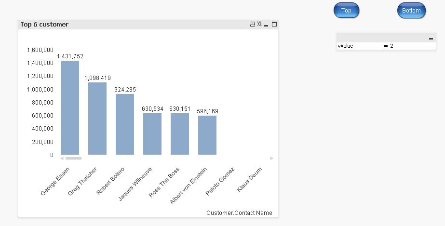
Task: Maximize the Top 6 customer chart
Action: tap(274, 24)
